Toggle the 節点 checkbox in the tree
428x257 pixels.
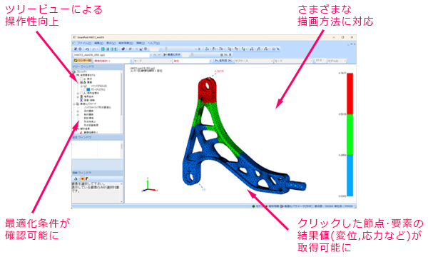tap(81, 79)
